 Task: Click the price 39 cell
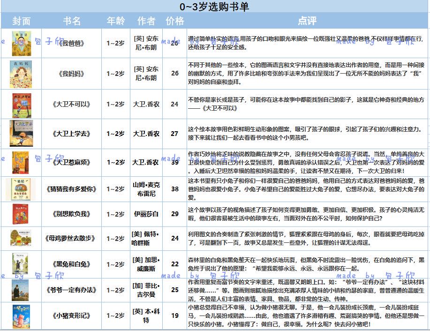click(x=175, y=162)
